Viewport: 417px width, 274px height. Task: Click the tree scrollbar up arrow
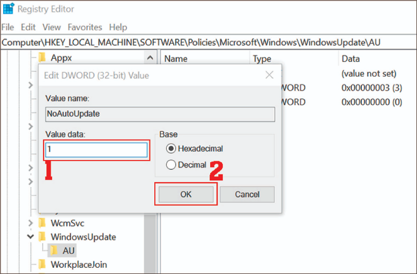150,58
